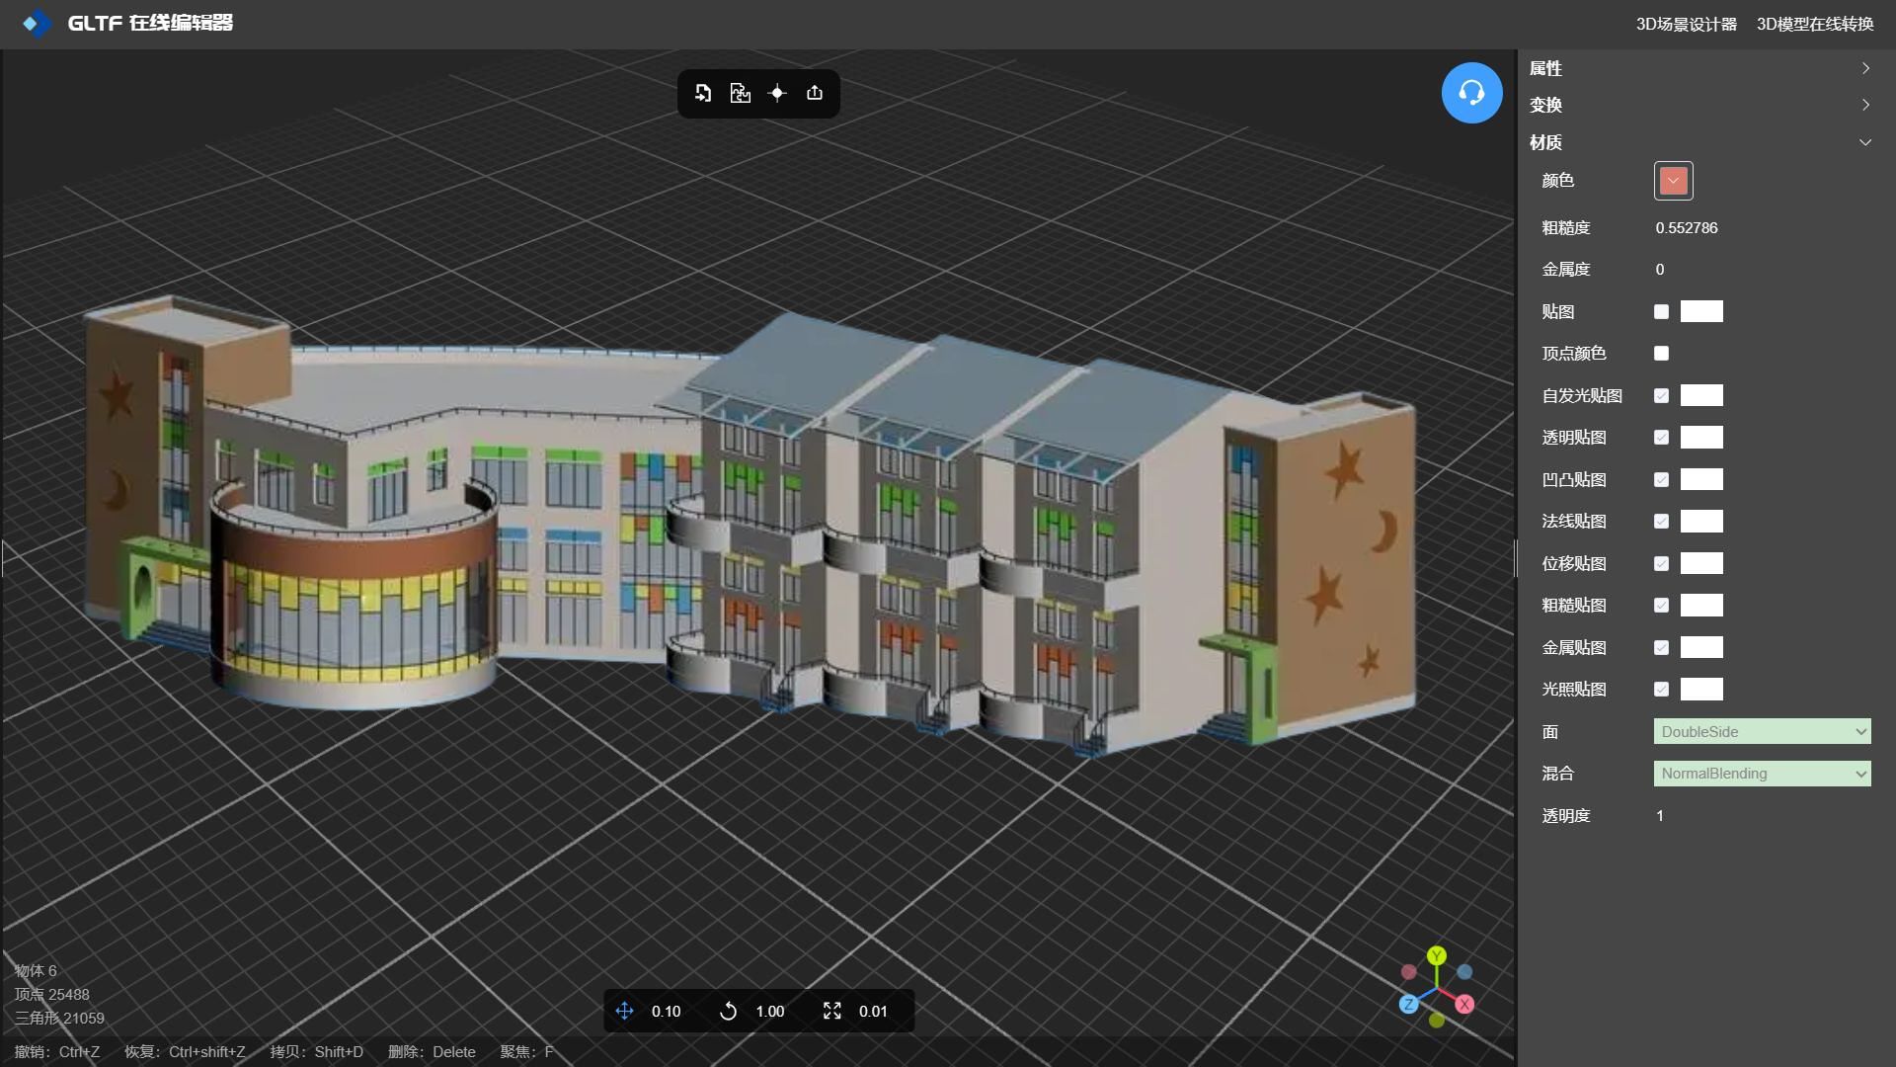This screenshot has height=1067, width=1896.
Task: Edit the 粗糙度 value 0.552786
Action: pos(1686,227)
